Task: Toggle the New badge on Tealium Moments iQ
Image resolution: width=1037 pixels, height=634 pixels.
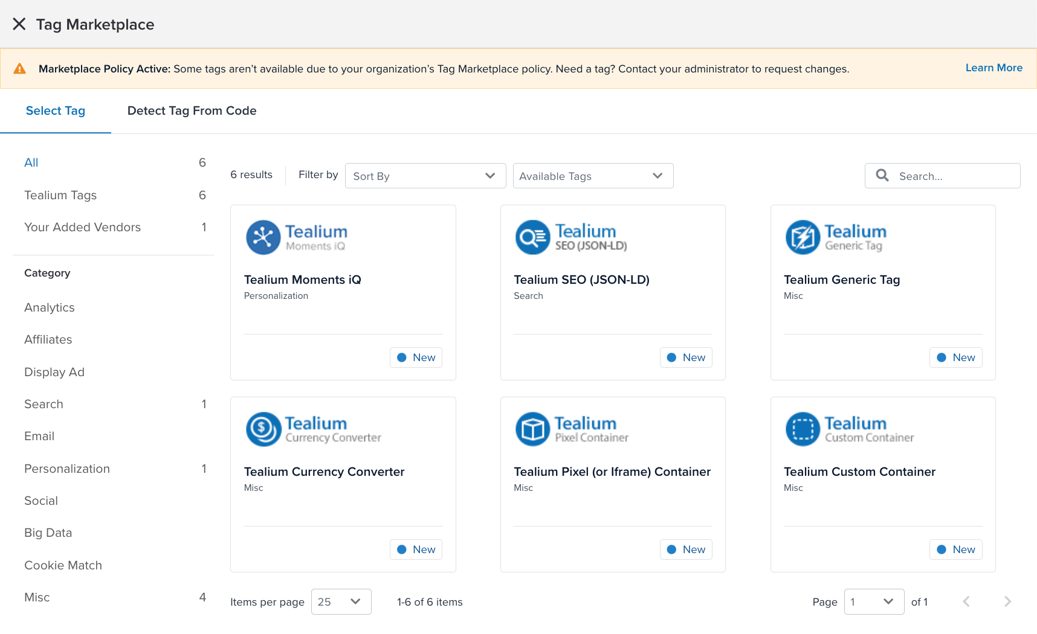Action: [416, 357]
